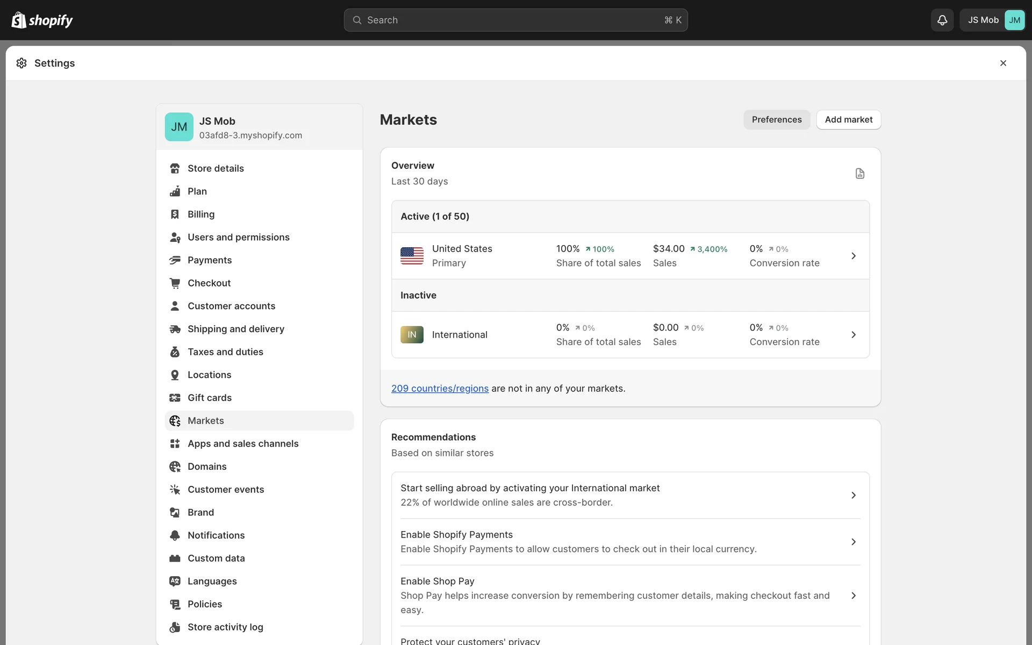
Task: Open Customer accounts settings page
Action: [231, 306]
